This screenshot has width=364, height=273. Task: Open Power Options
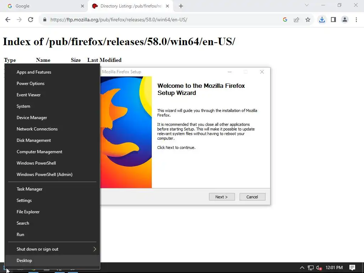click(53, 84)
